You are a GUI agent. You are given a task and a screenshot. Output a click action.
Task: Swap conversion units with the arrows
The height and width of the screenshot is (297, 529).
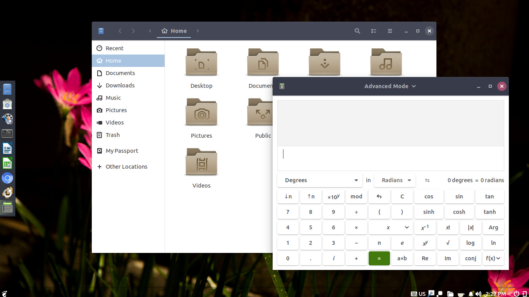(427, 180)
